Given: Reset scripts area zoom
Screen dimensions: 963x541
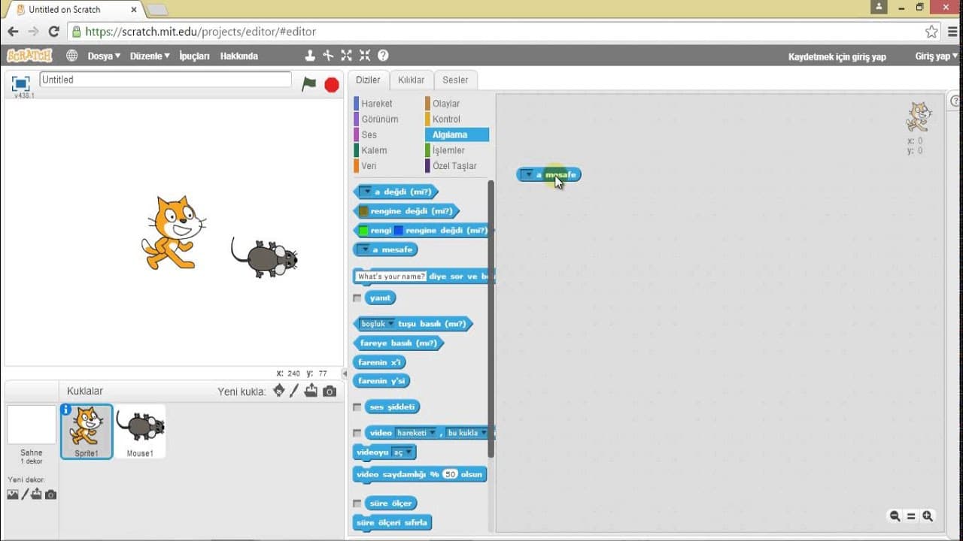Looking at the screenshot, I should pyautogui.click(x=911, y=516).
